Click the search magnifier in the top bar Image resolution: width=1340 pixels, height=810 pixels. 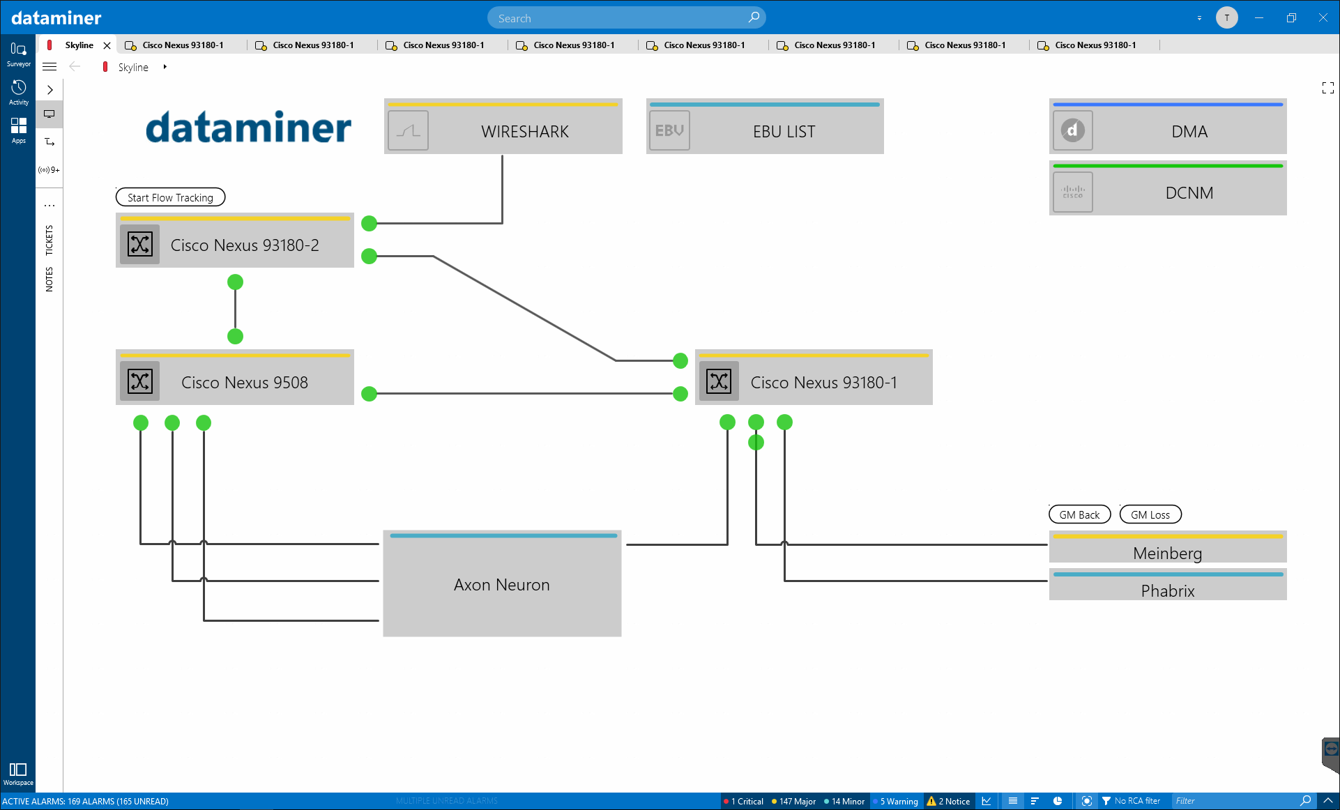(x=754, y=17)
